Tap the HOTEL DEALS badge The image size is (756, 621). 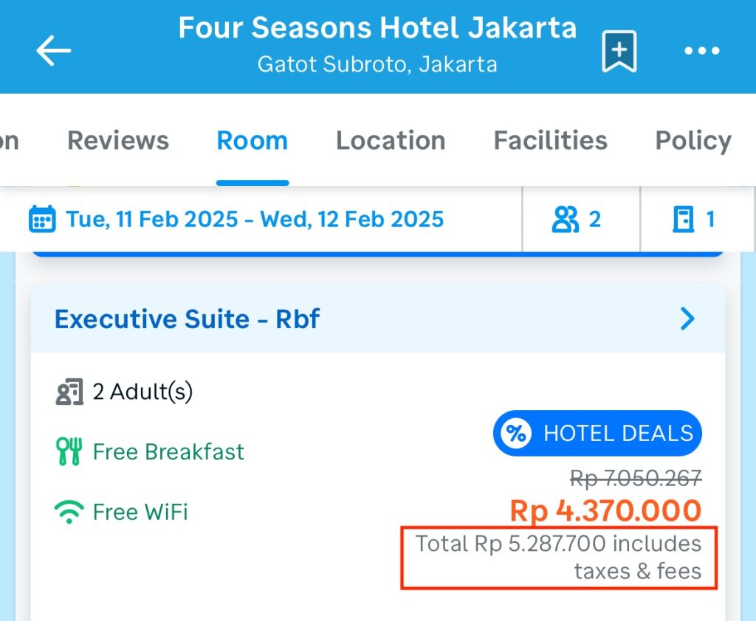tap(598, 434)
